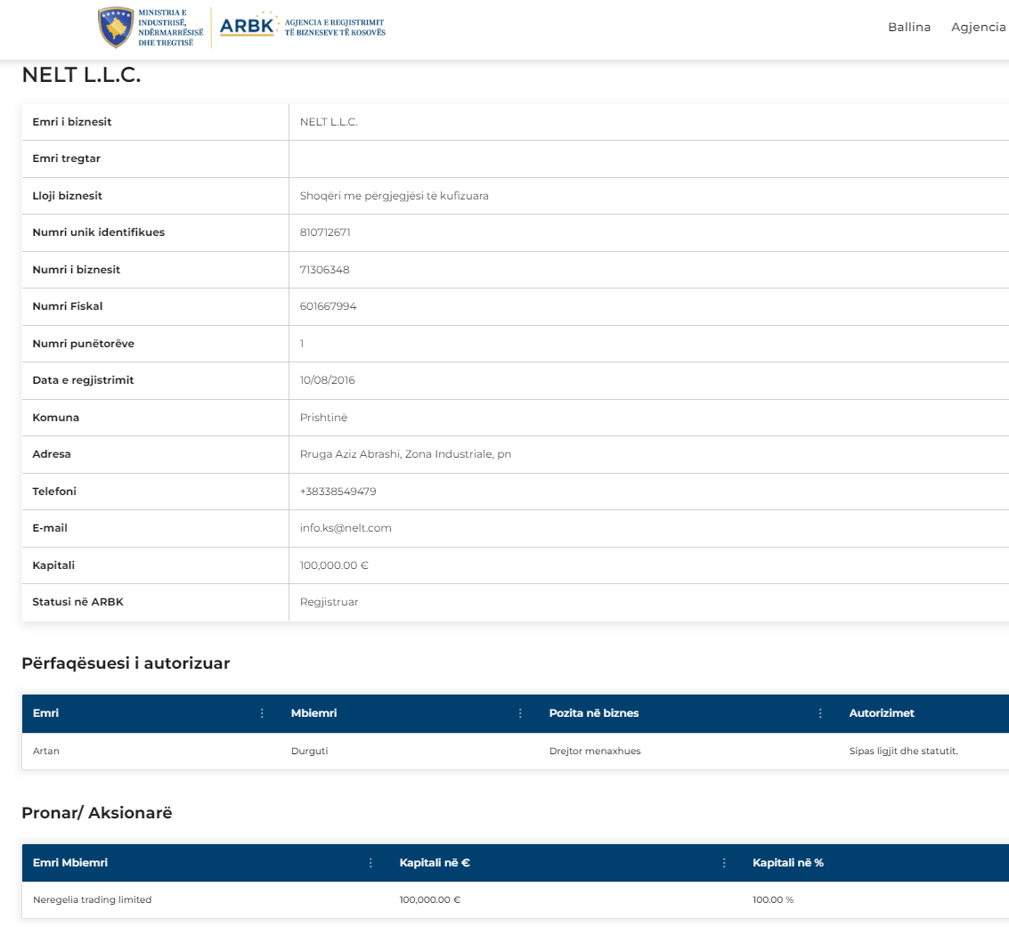
Task: Select the 'Statusi në ARBK' label
Action: 77,603
